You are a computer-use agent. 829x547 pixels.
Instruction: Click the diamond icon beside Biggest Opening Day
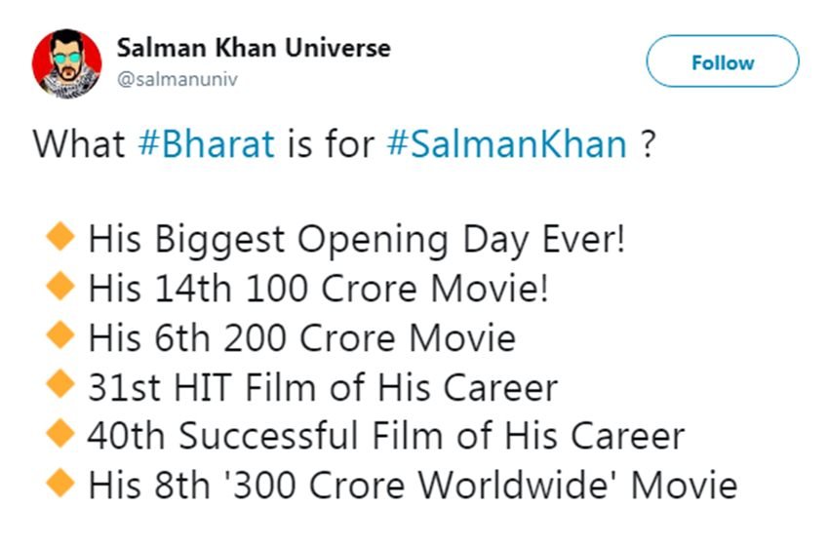coord(60,237)
